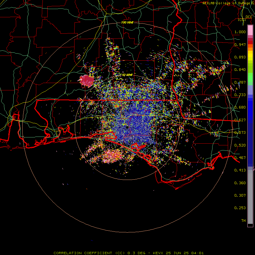Screen dimensions: 255x255
Task: Click the TH threshold label
Action: click(243, 221)
